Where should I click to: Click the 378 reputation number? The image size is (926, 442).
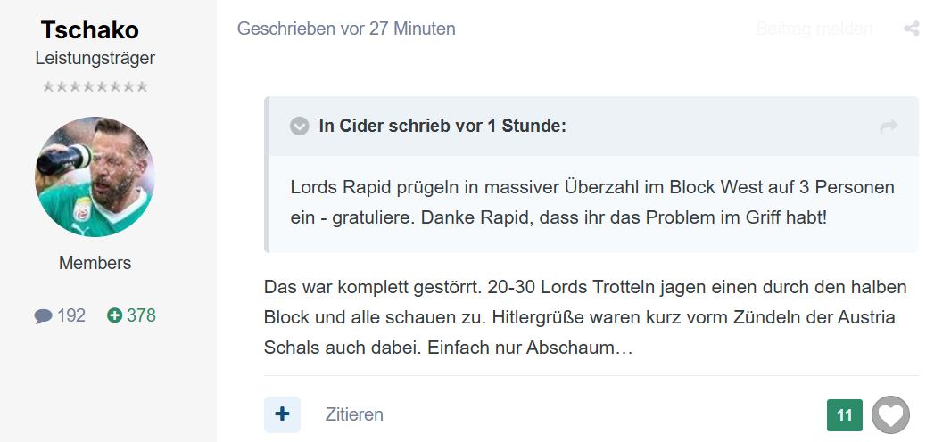[141, 315]
